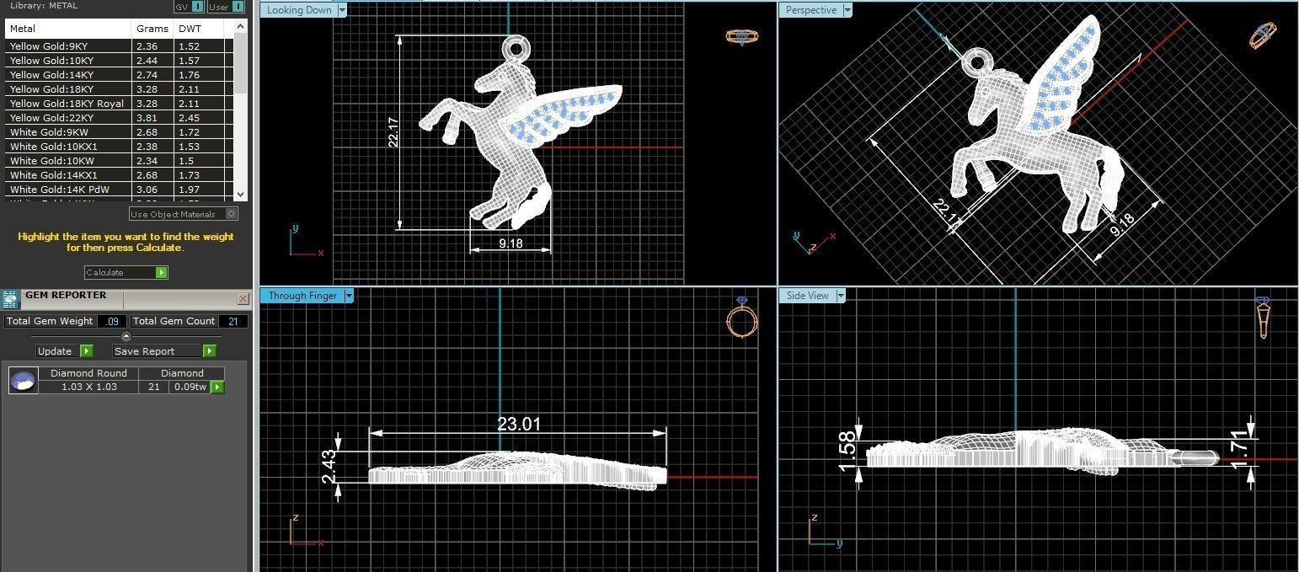This screenshot has height=572, width=1299.
Task: Click the ring orientation icon in Looking Down view
Action: [x=741, y=37]
